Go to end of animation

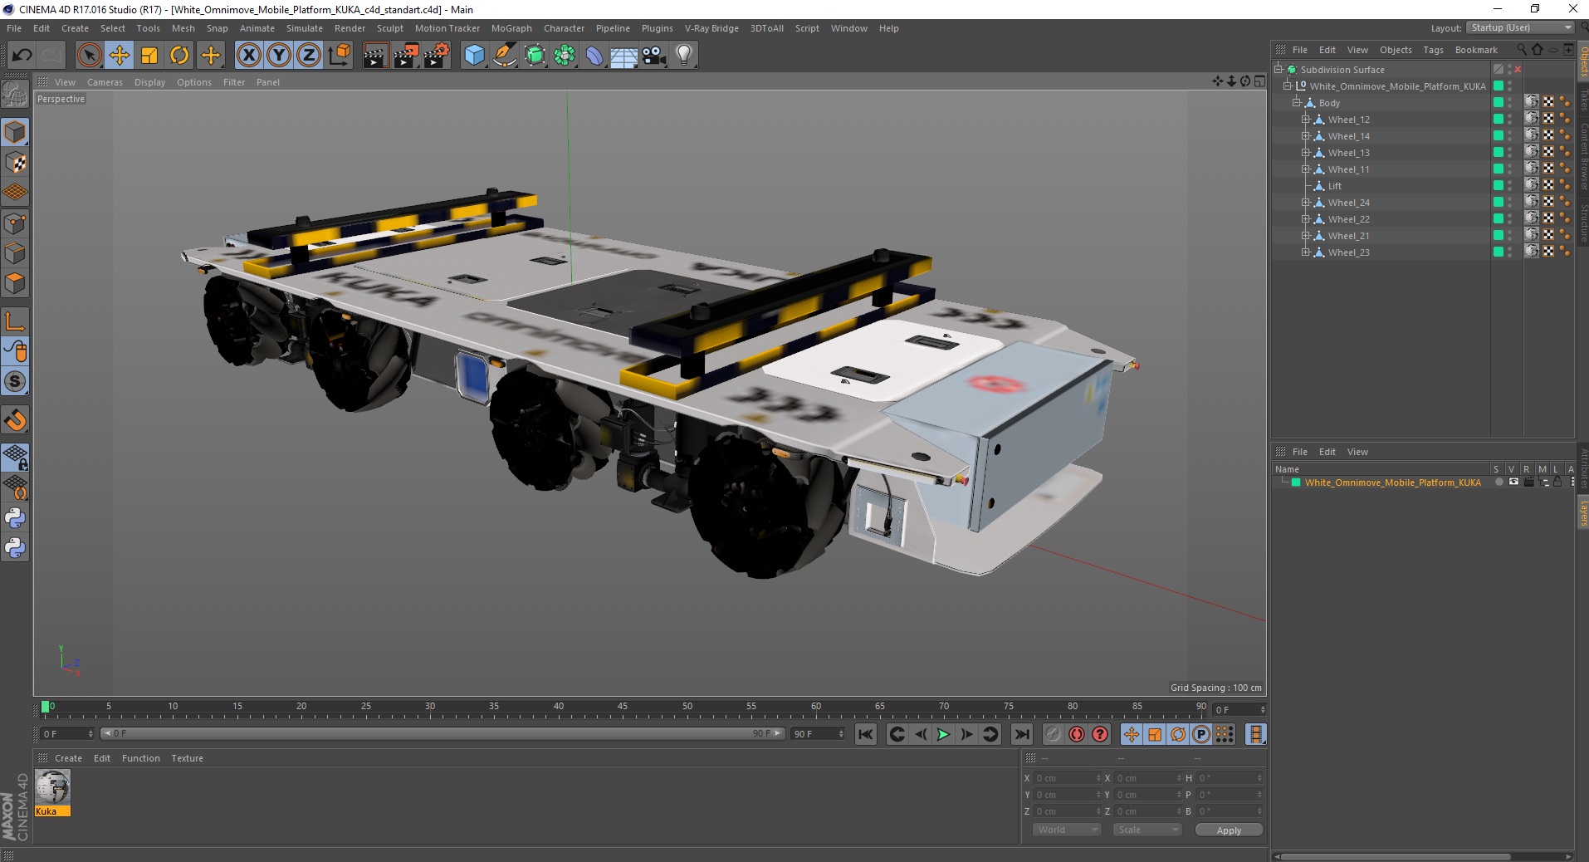tap(1022, 734)
